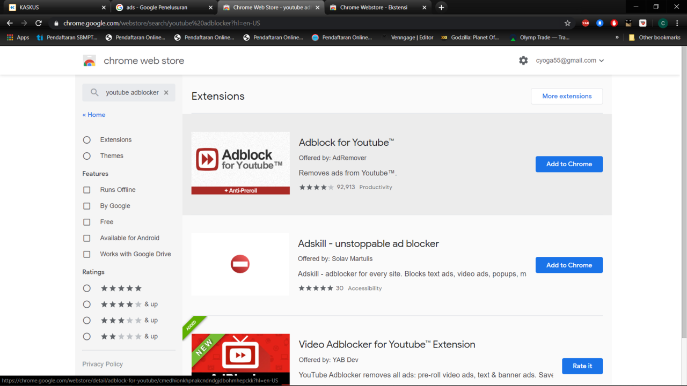Switch to ads - Google Penelusuran tab
Image resolution: width=687 pixels, height=386 pixels.
[x=164, y=8]
